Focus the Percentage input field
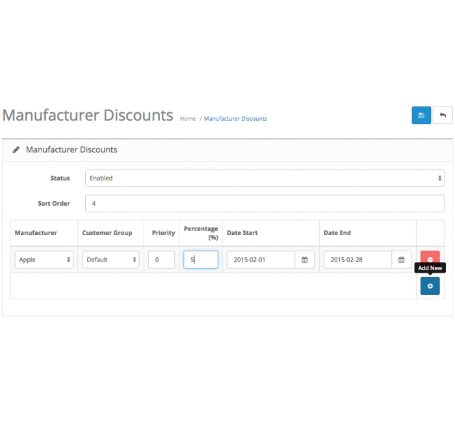Viewport: 455px width, 422px height. [x=201, y=260]
